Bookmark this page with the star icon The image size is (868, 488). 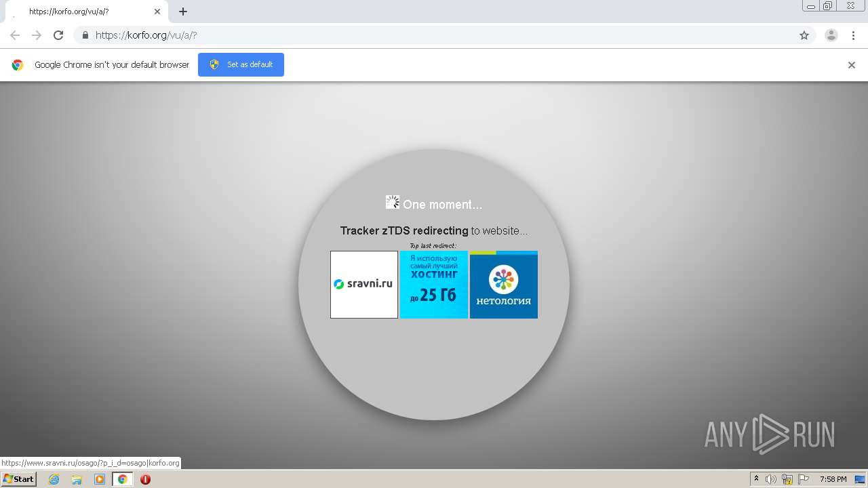point(804,35)
